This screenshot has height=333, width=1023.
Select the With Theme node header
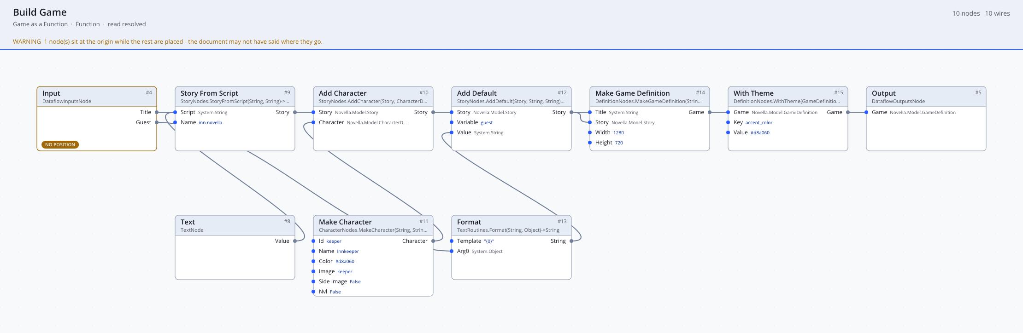tap(788, 97)
